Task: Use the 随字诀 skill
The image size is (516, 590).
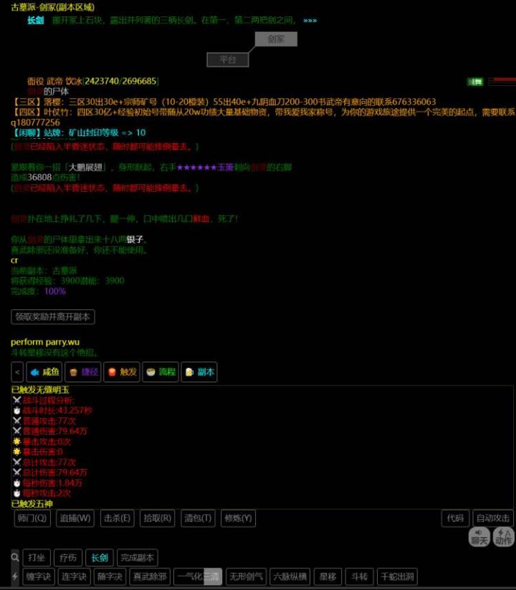Action: pos(110,576)
